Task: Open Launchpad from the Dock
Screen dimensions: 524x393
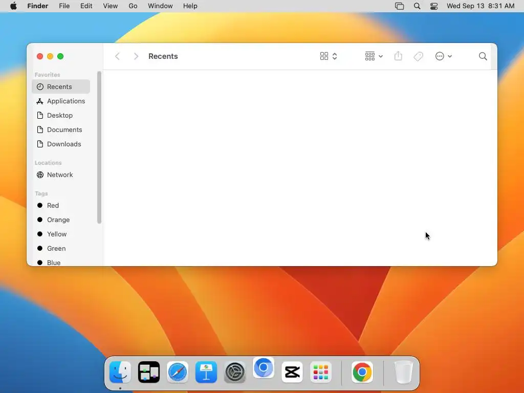Action: tap(321, 372)
